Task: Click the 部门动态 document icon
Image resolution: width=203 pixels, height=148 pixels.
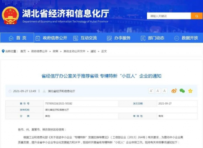Action: pos(143,38)
